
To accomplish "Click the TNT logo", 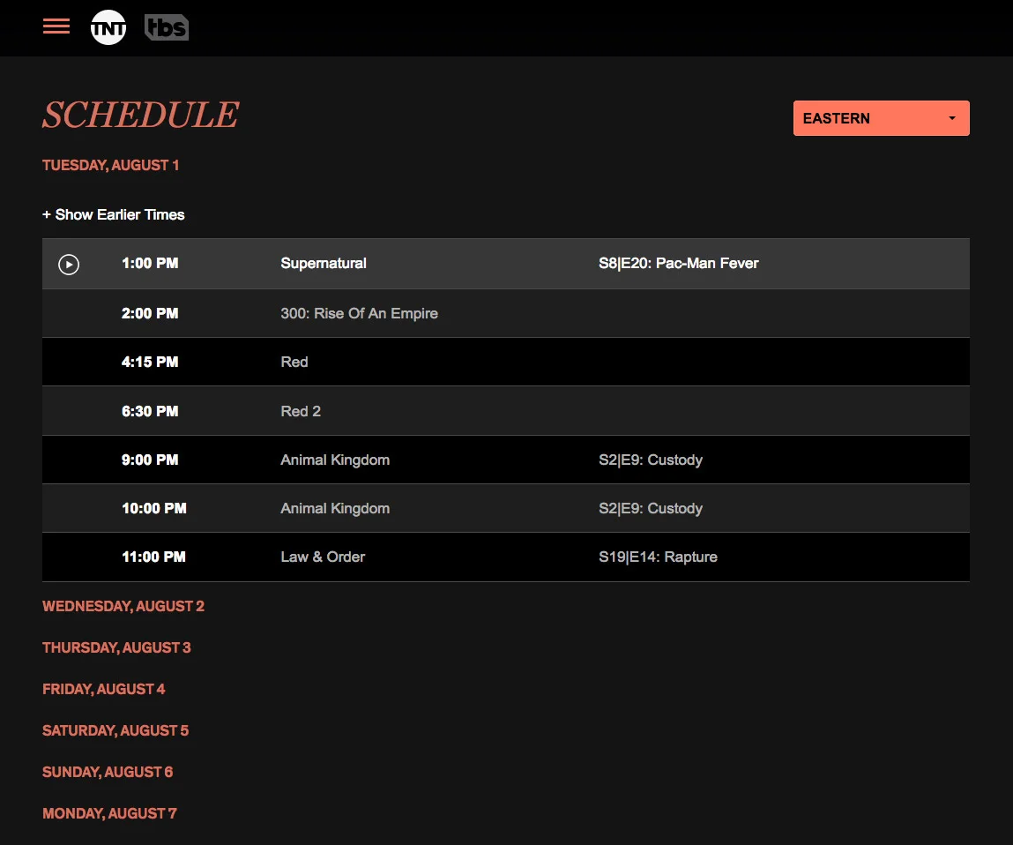I will pyautogui.click(x=108, y=28).
